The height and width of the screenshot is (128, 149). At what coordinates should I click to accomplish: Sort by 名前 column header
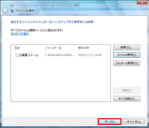click(x=27, y=48)
